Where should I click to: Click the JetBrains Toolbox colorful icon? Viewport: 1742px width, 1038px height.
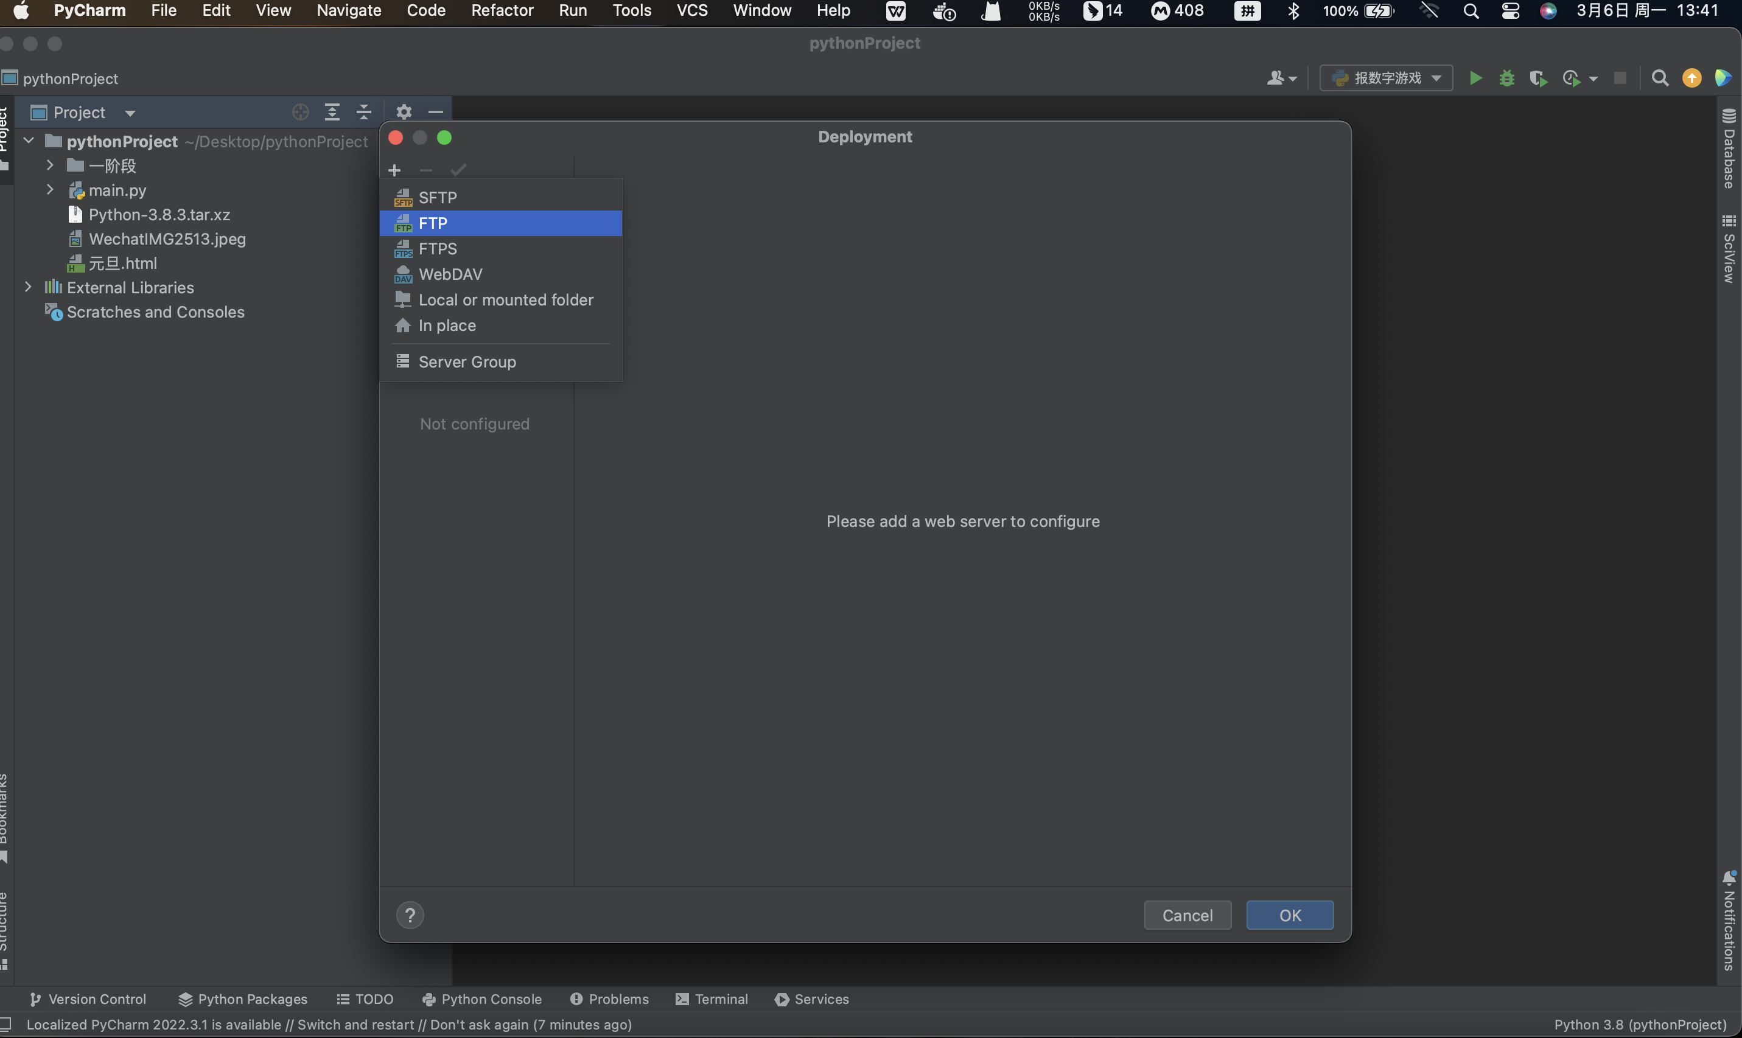point(1723,78)
